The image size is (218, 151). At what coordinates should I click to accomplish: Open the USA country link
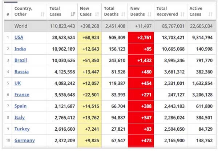coord(19,37)
